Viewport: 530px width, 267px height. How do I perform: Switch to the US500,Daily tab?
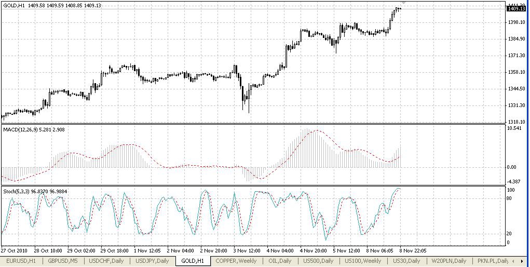click(x=317, y=261)
